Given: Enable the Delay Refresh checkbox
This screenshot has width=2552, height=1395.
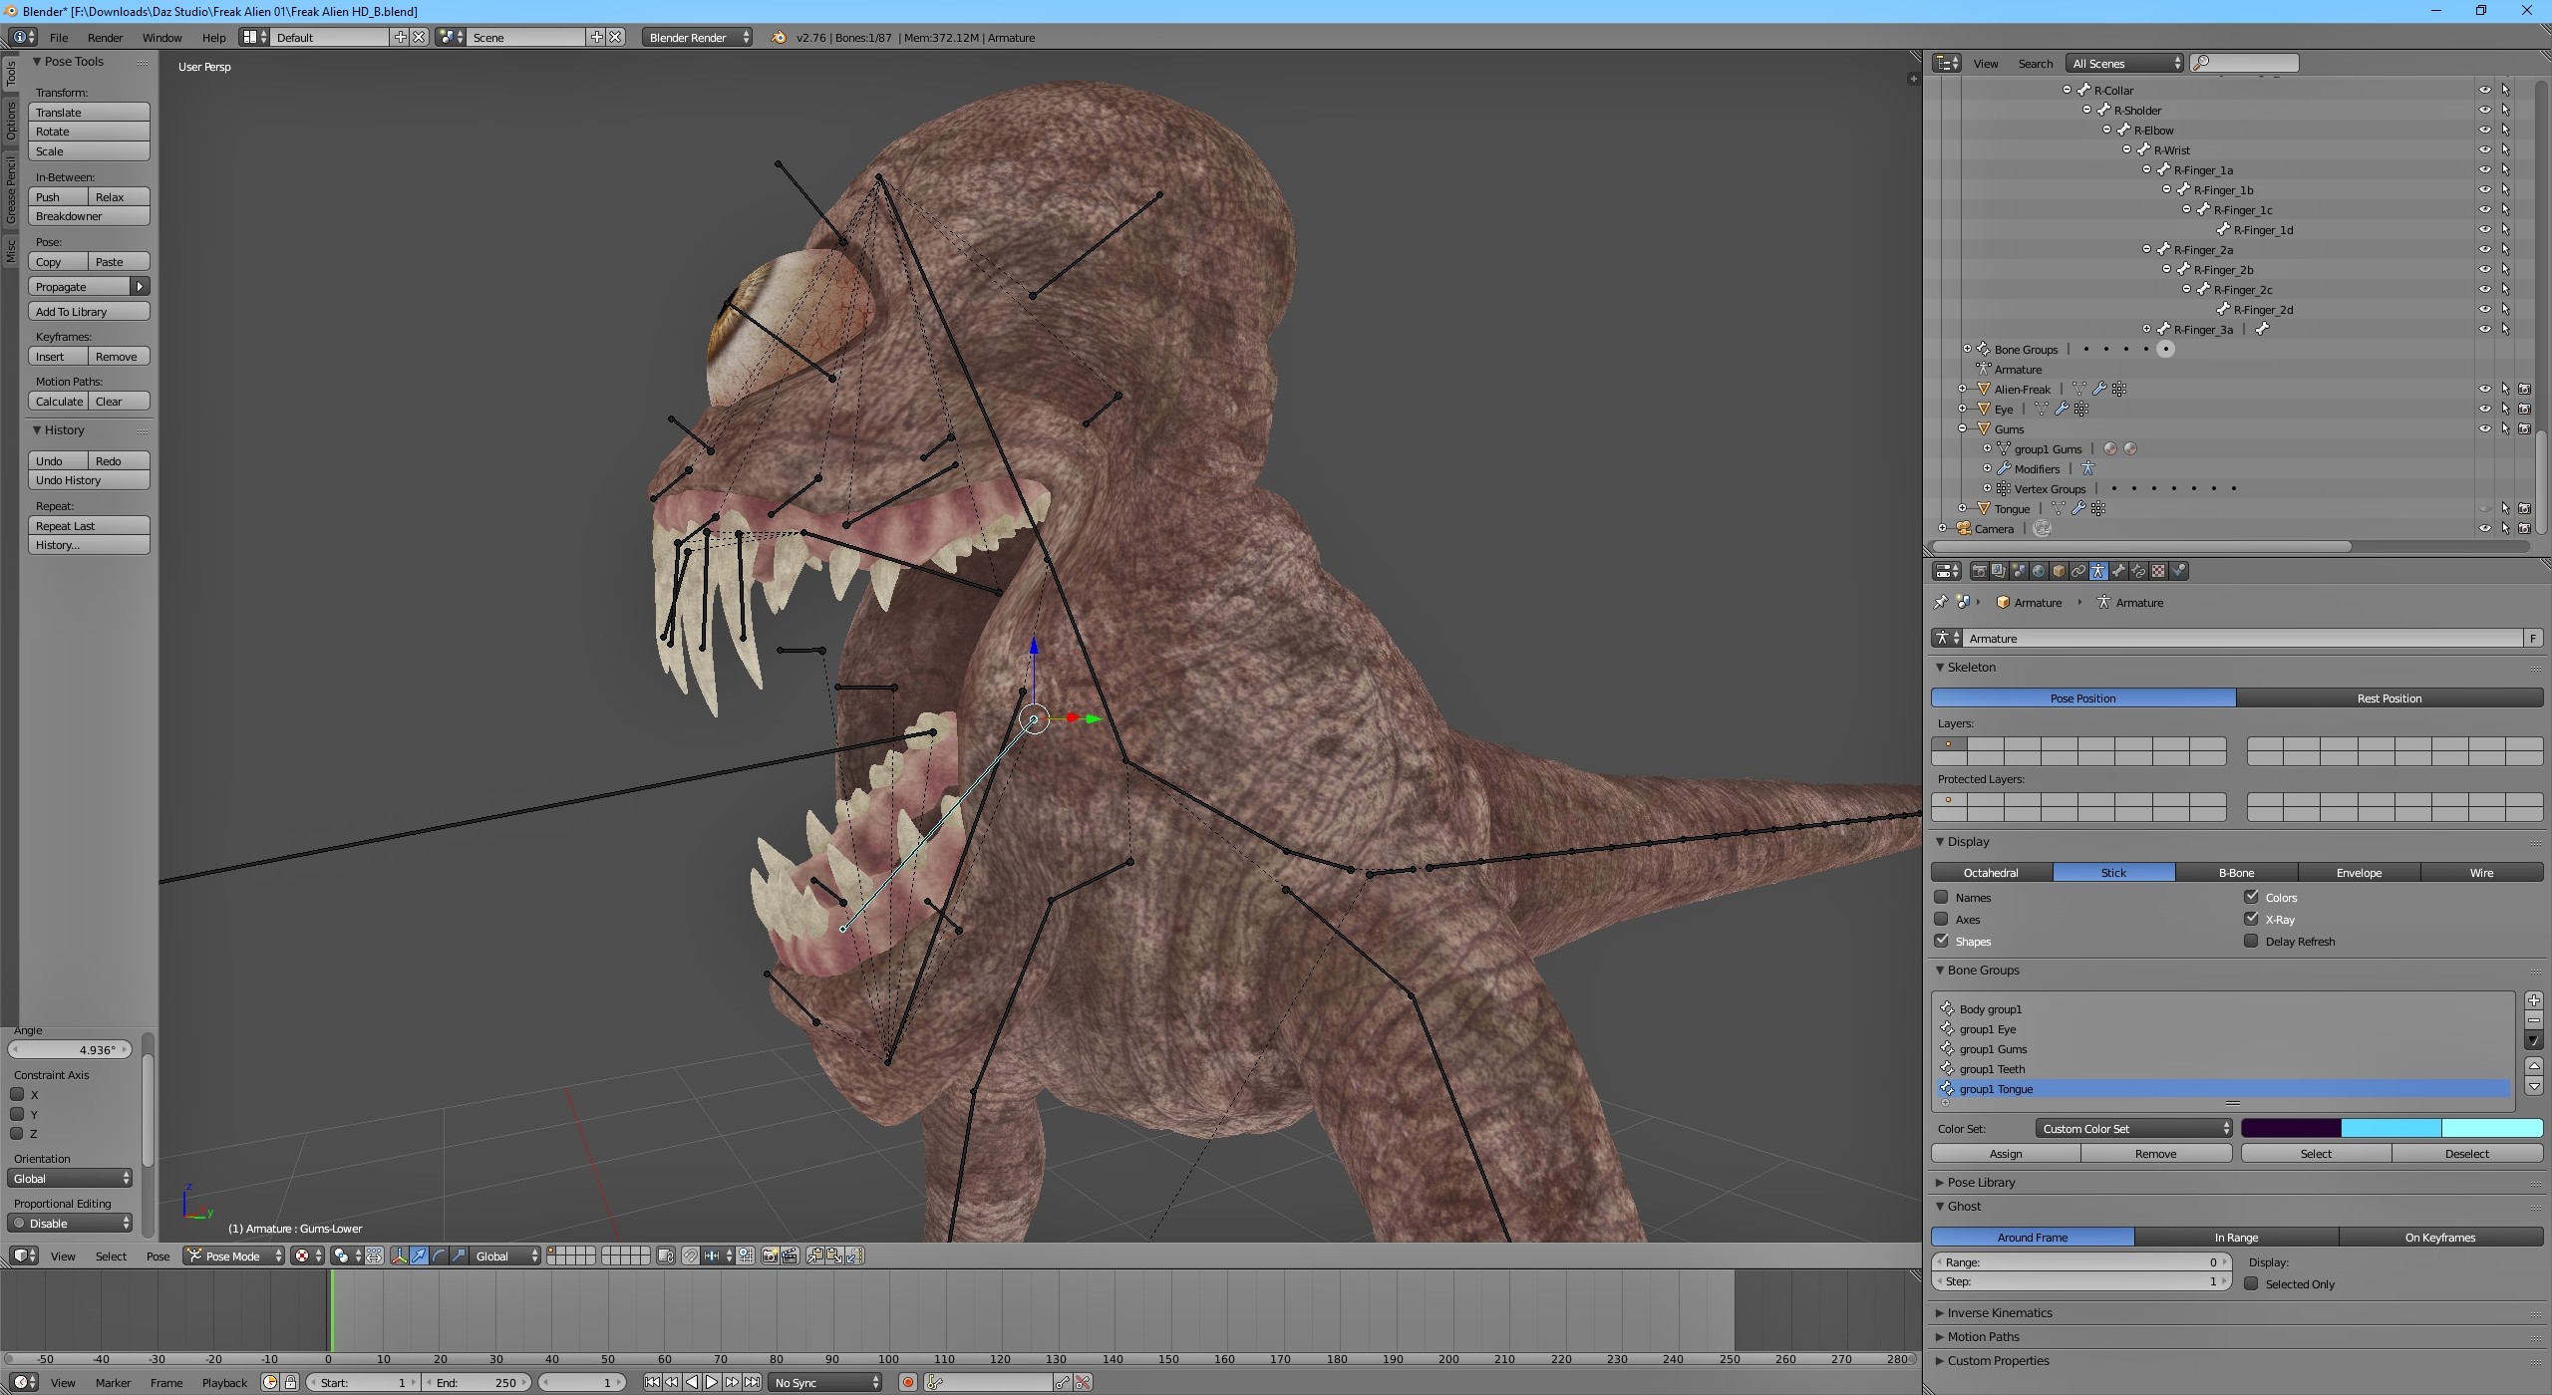Looking at the screenshot, I should pyautogui.click(x=2251, y=941).
